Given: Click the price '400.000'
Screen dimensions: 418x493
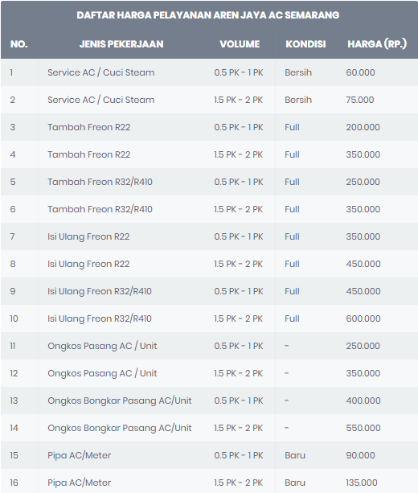Looking at the screenshot, I should pyautogui.click(x=363, y=401).
